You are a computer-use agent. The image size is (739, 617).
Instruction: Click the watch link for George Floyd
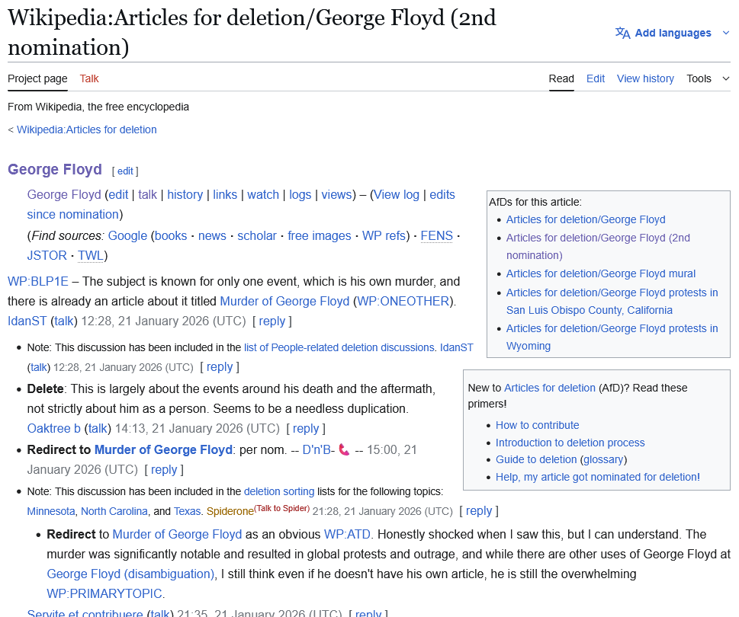(263, 195)
